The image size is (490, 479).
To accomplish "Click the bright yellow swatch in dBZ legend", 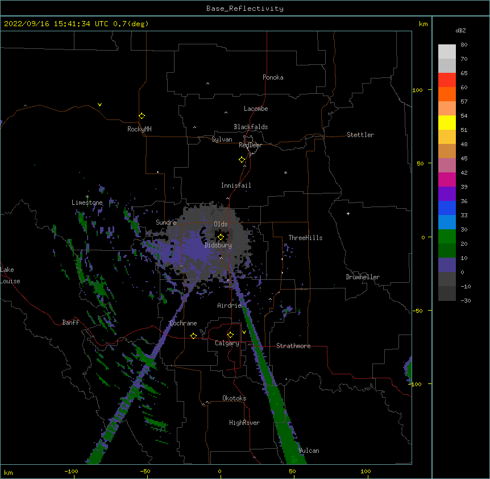I will pos(447,123).
